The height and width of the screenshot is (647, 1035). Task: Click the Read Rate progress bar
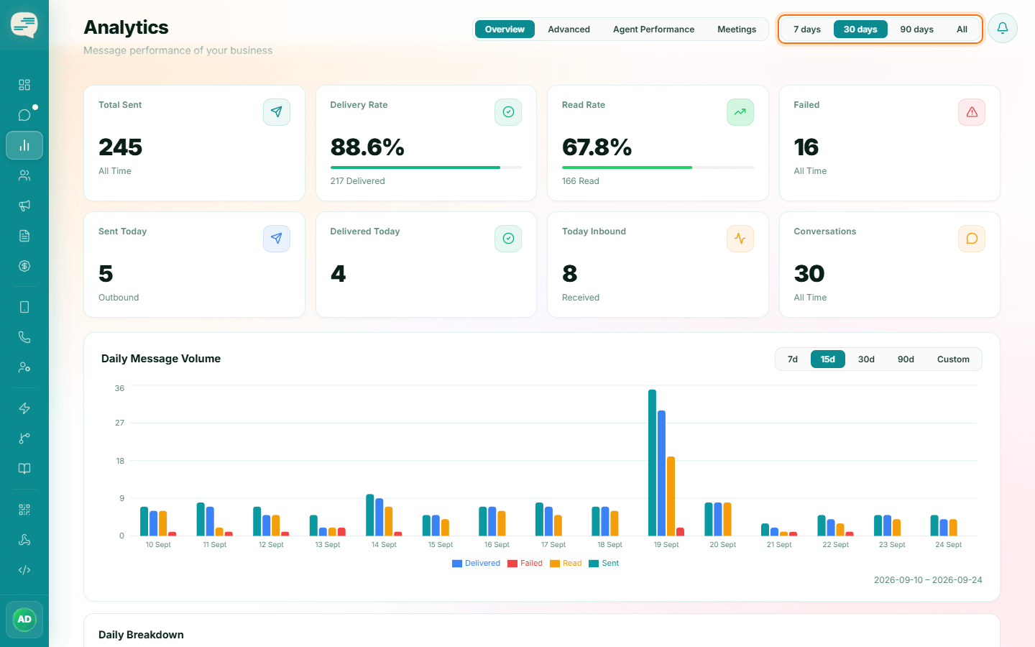[658, 168]
